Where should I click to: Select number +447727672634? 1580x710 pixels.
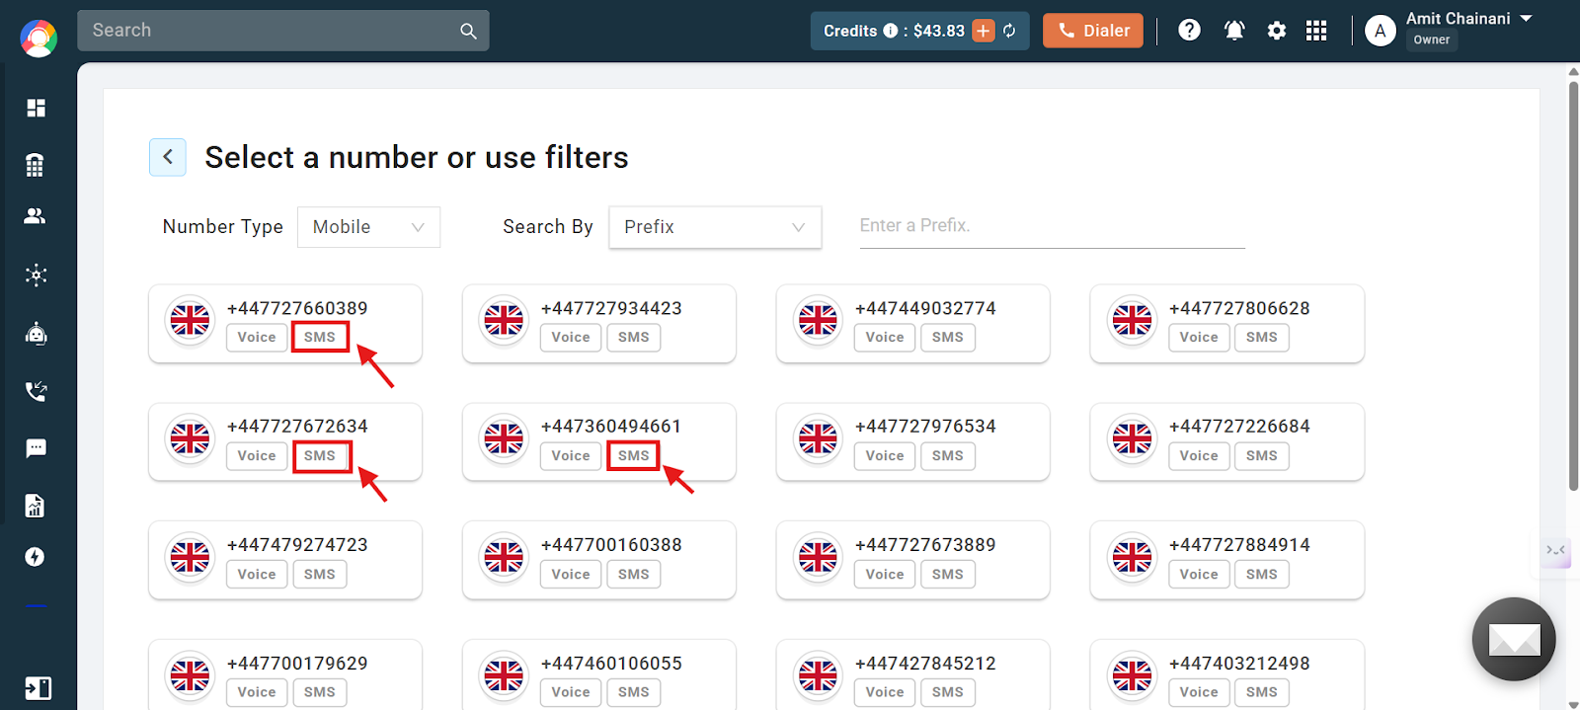tap(285, 441)
